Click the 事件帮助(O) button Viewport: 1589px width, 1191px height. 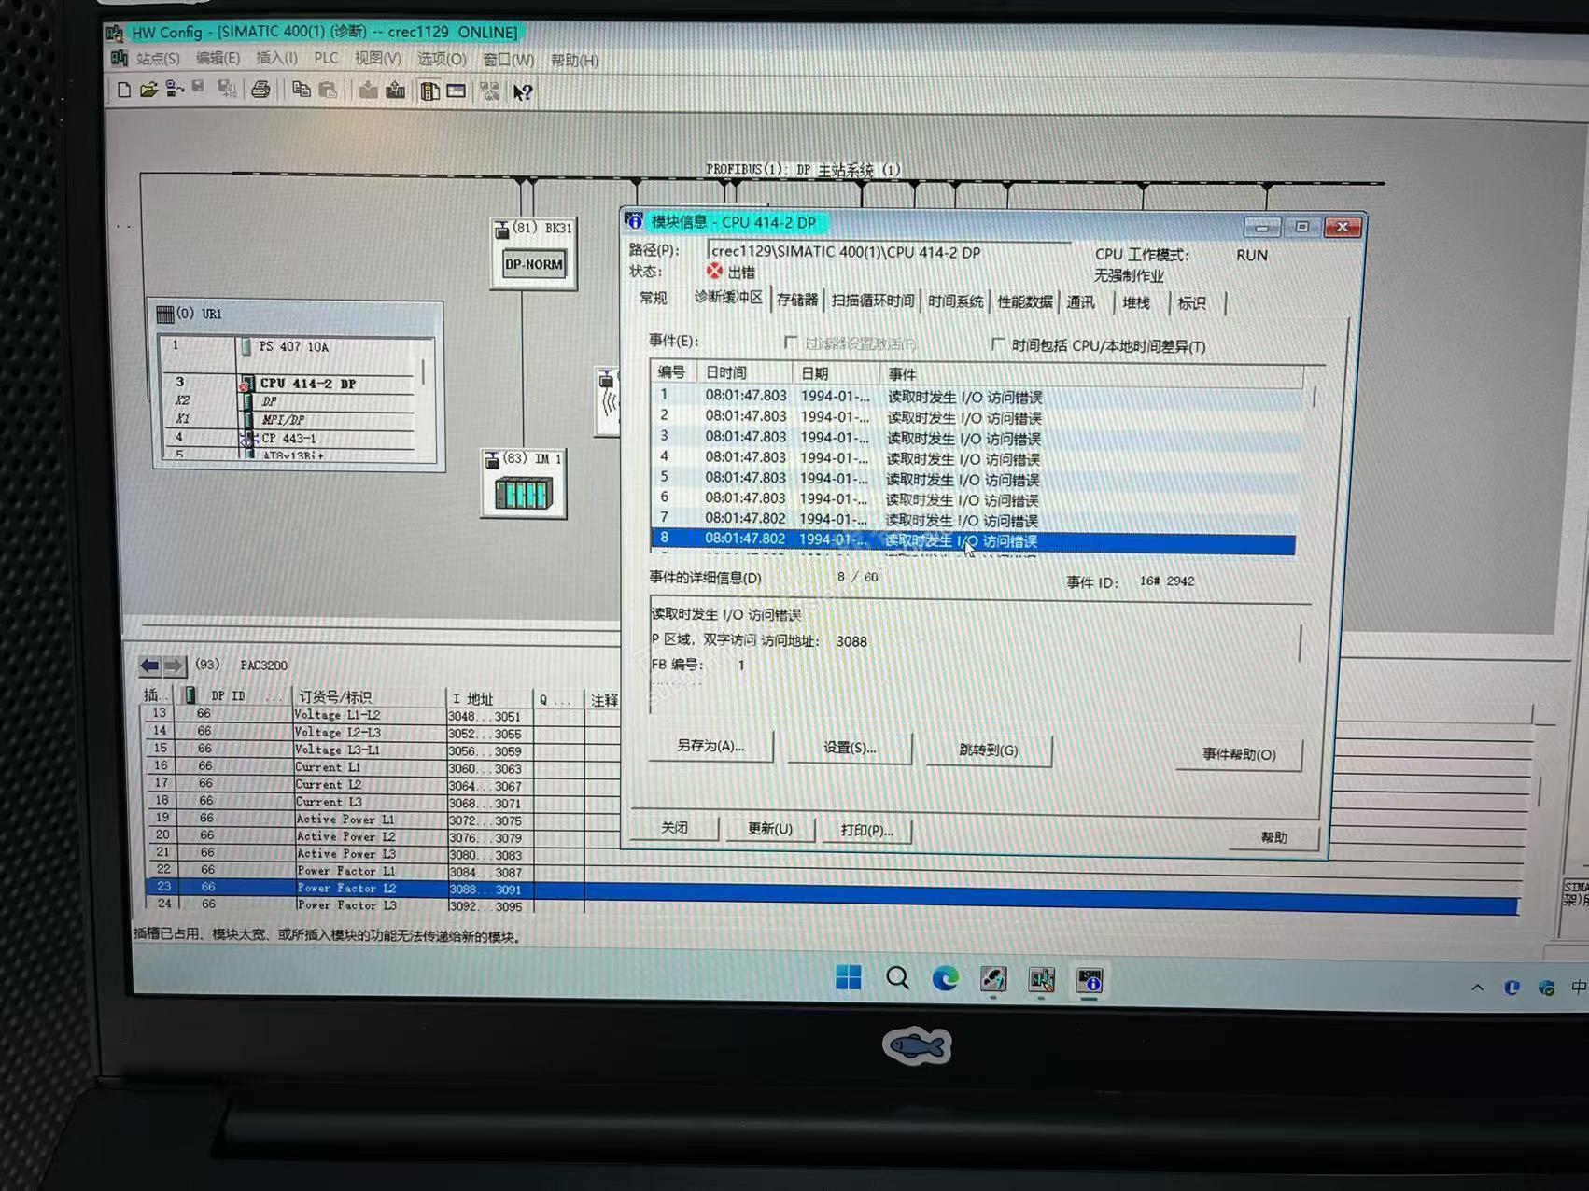[1239, 754]
